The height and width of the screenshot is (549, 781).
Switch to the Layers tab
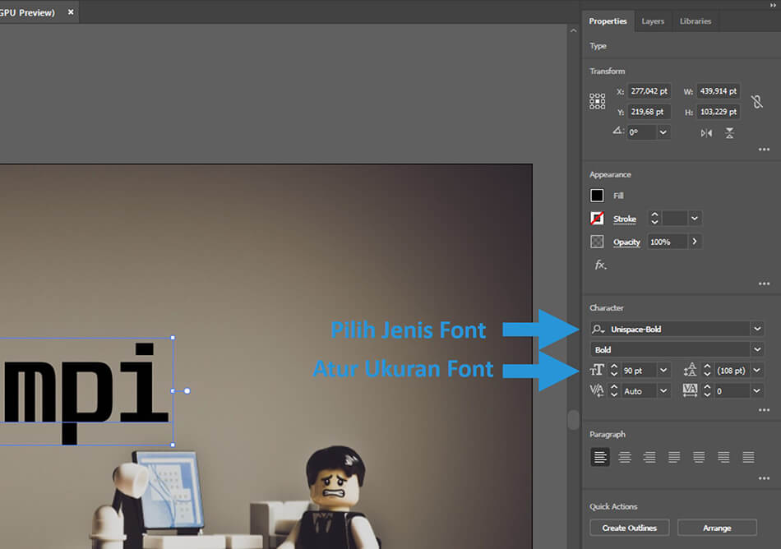[x=653, y=21]
